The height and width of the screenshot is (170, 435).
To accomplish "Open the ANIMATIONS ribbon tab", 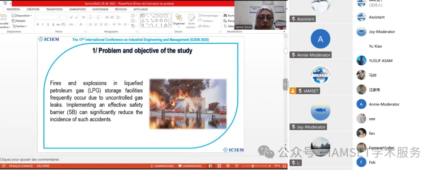I will pos(78,9).
